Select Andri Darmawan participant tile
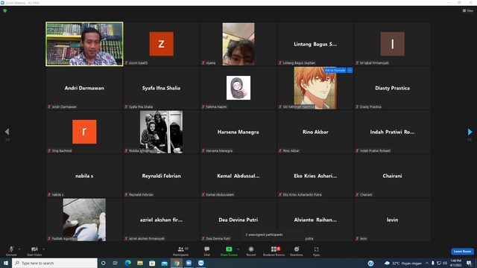Image resolution: width=477 pixels, height=268 pixels. 84,88
